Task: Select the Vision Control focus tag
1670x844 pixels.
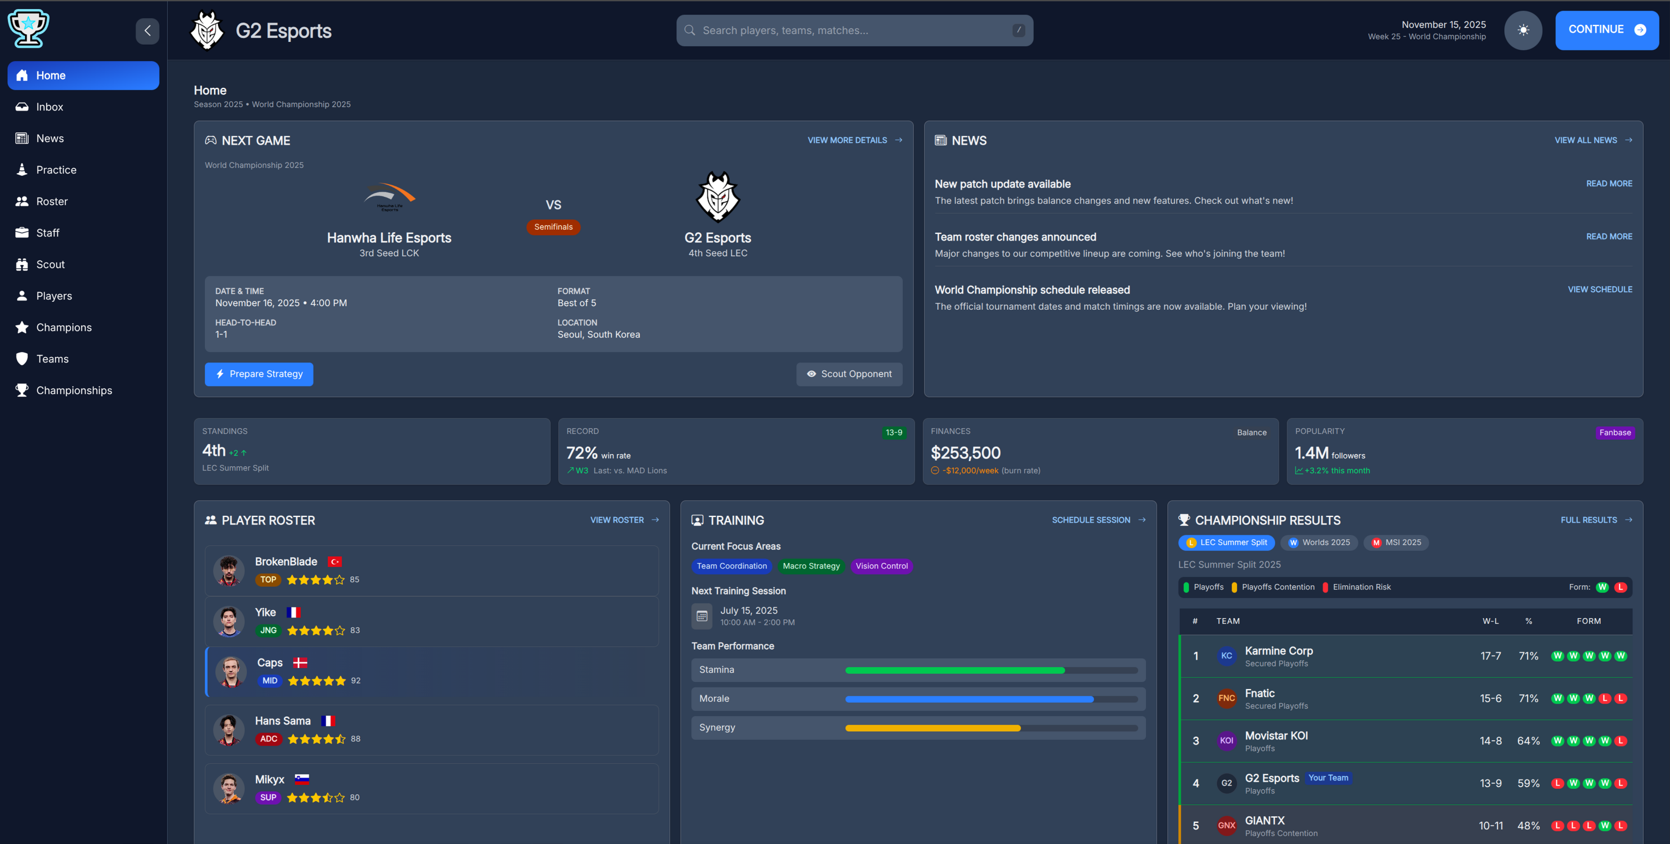Action: (x=881, y=566)
